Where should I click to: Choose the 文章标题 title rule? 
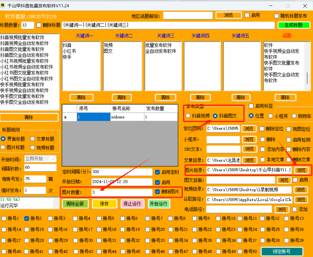point(33,139)
